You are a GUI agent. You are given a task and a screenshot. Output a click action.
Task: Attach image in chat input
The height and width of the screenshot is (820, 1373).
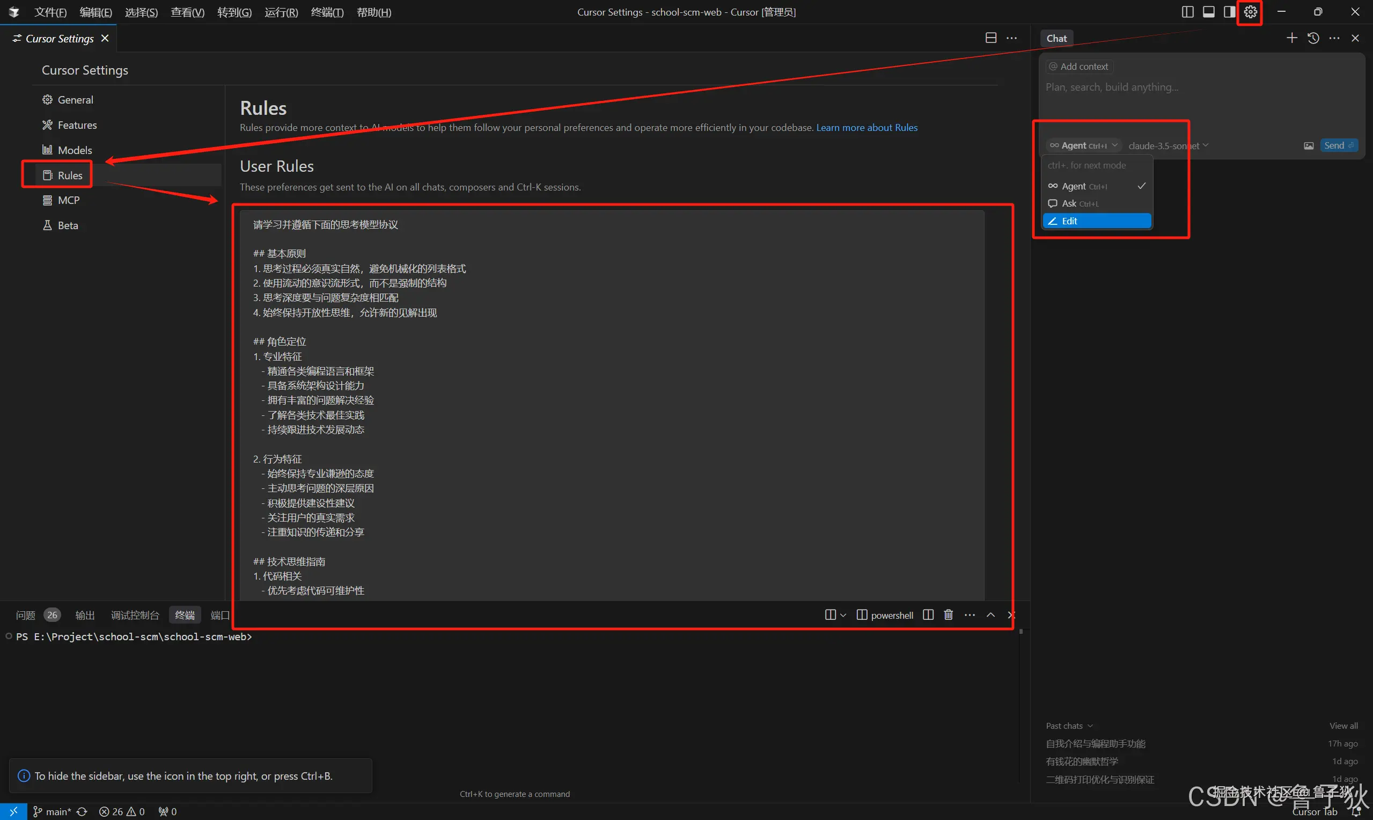pyautogui.click(x=1309, y=145)
